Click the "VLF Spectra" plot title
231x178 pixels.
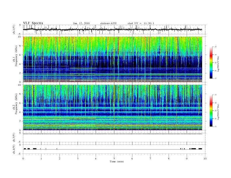[x=33, y=23]
